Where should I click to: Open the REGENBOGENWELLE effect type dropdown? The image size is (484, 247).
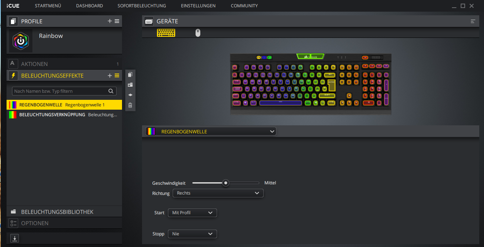pos(210,132)
